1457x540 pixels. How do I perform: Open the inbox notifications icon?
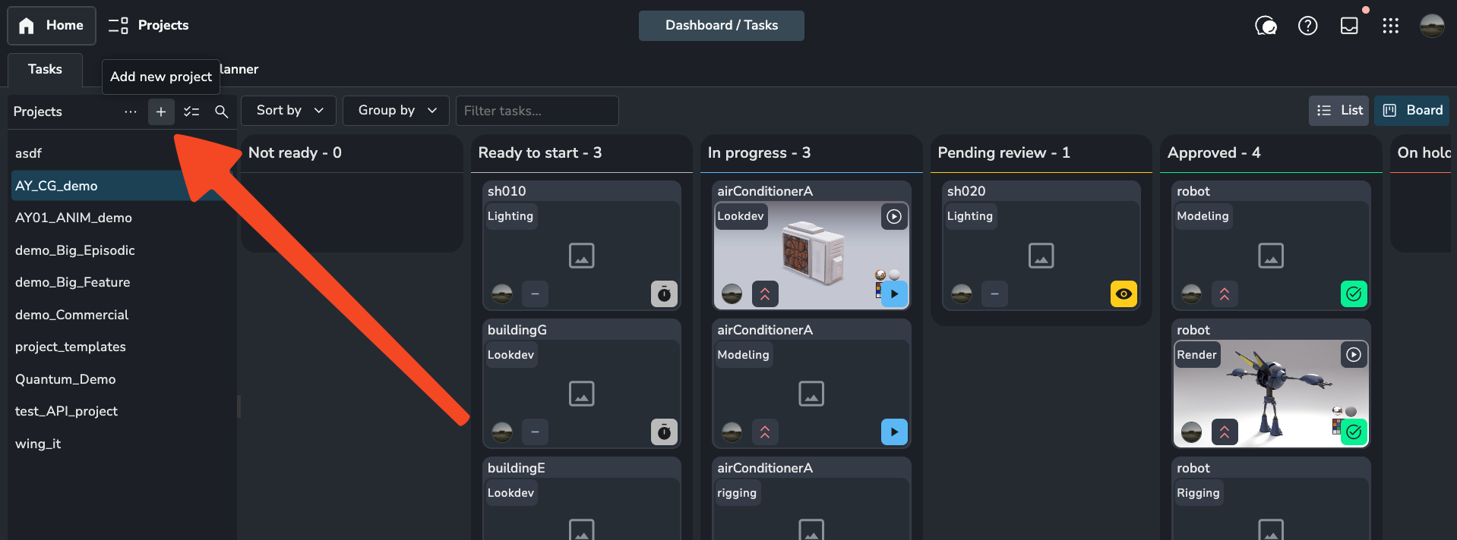point(1349,26)
